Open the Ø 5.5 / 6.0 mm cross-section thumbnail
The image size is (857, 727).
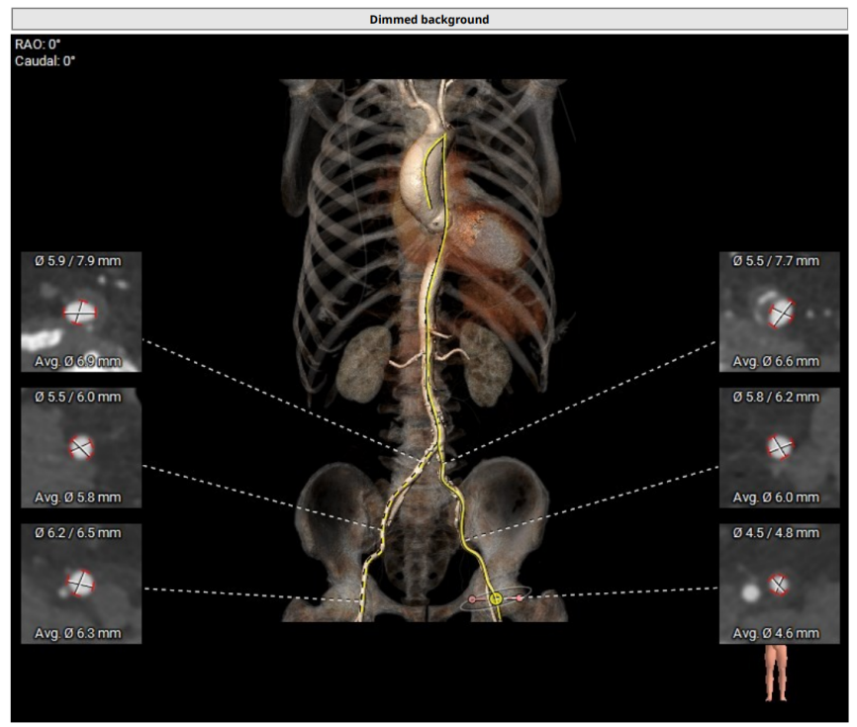point(81,448)
